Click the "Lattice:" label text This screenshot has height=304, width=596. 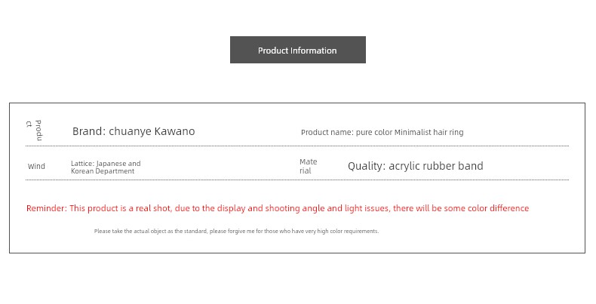(82, 164)
